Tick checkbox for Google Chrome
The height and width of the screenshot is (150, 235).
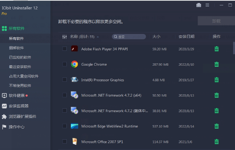tap(64, 64)
